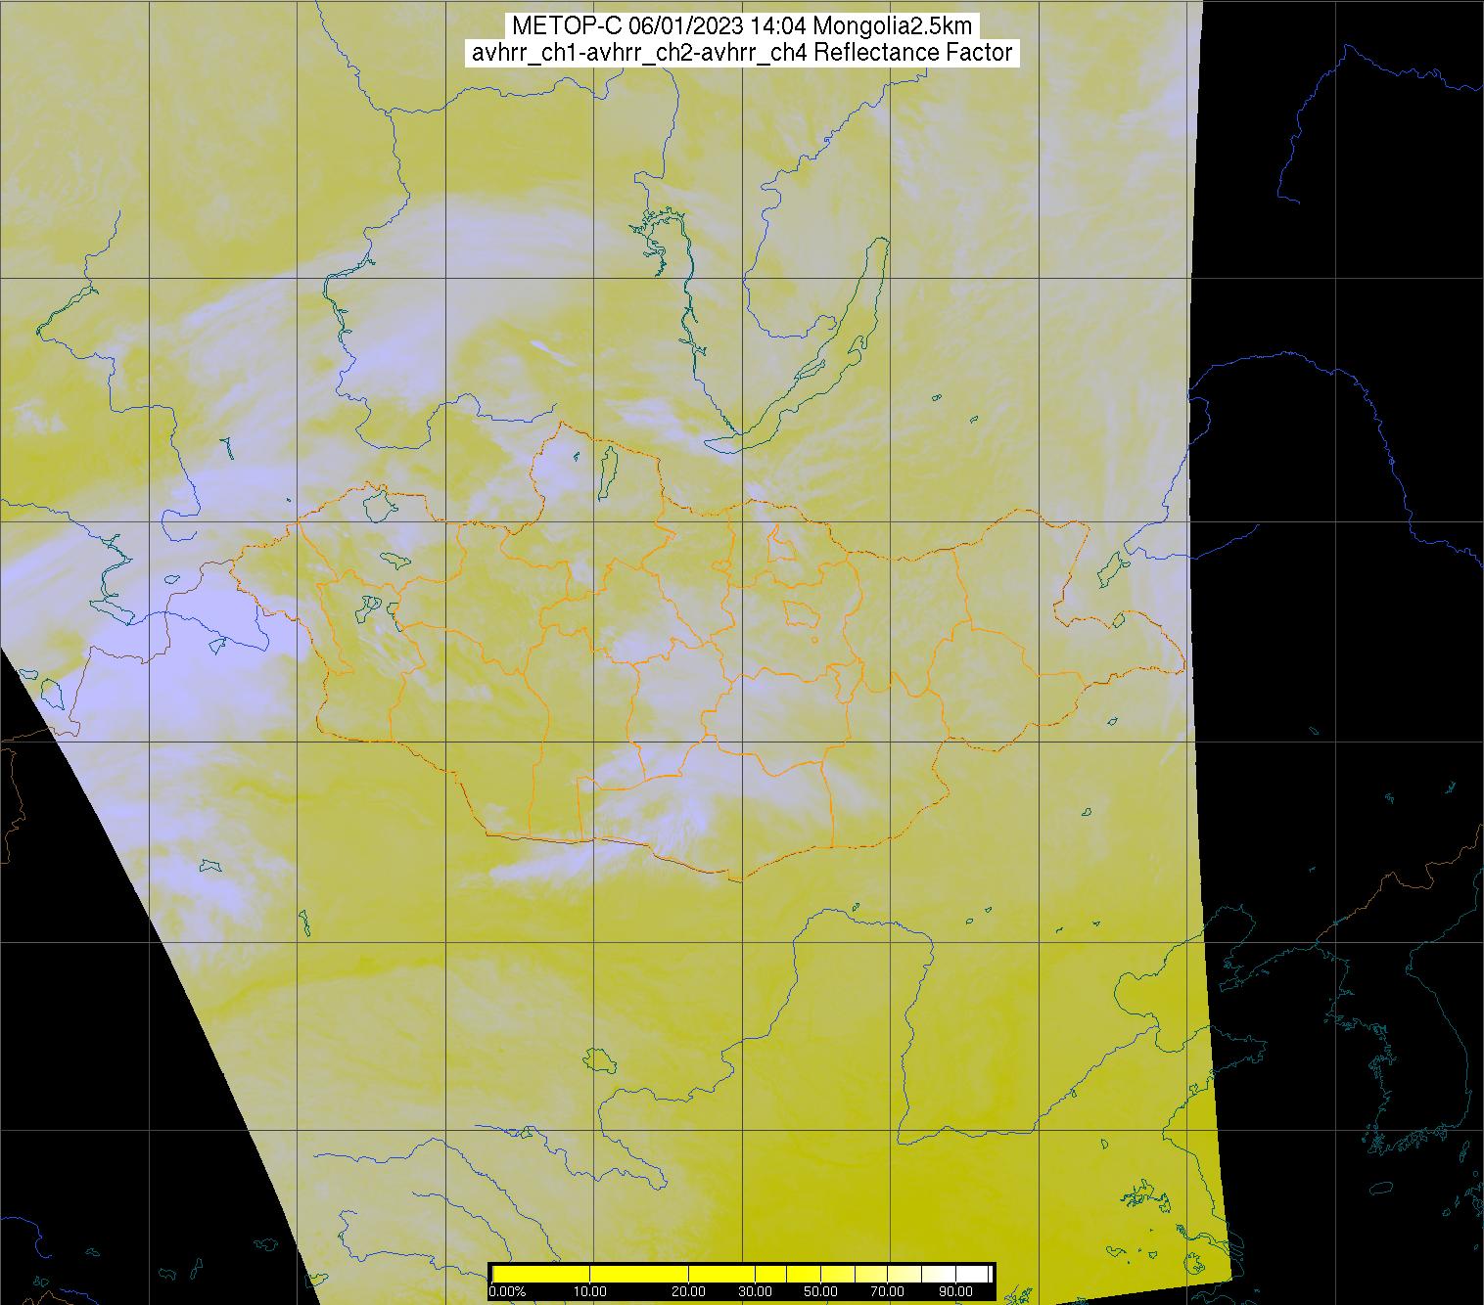This screenshot has width=1484, height=1305.
Task: Click the 0.00% label on the color scale
Action: (x=506, y=1292)
